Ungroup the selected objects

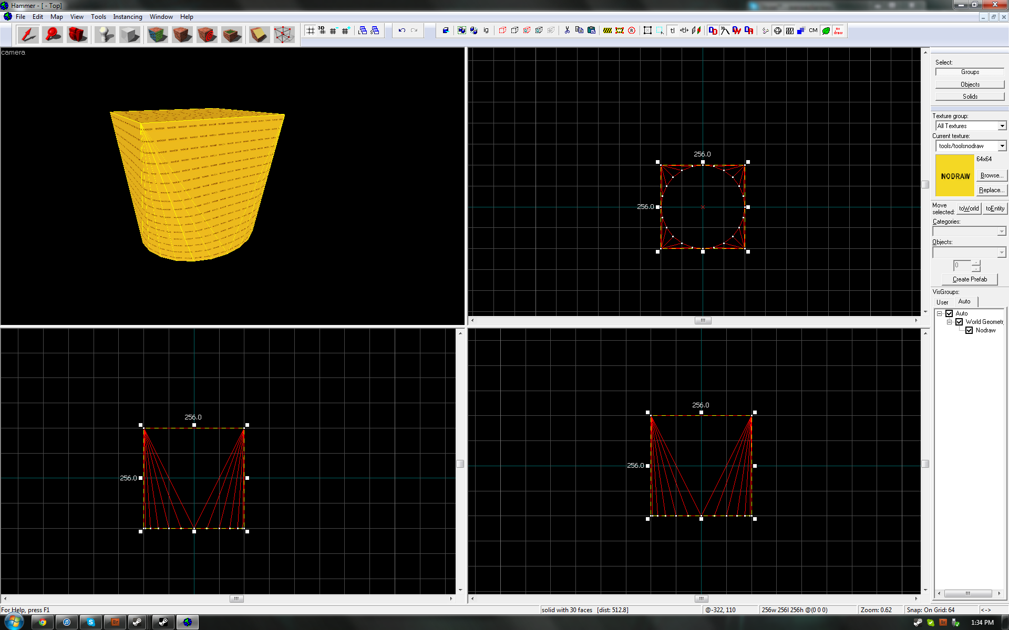tap(474, 30)
